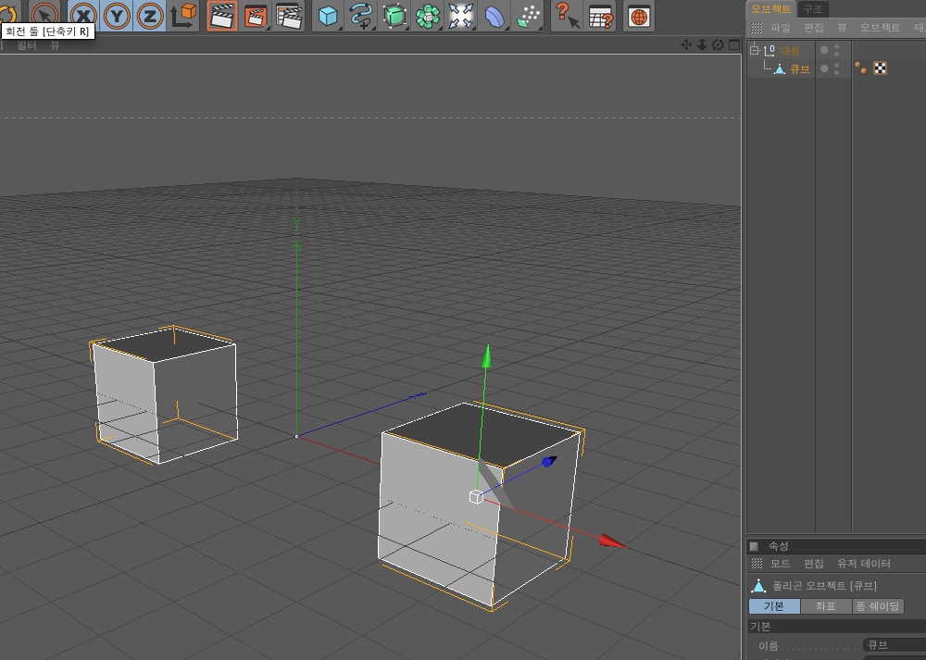This screenshot has height=660, width=926.
Task: Click the attributes polygon object triangle icon
Action: [758, 586]
